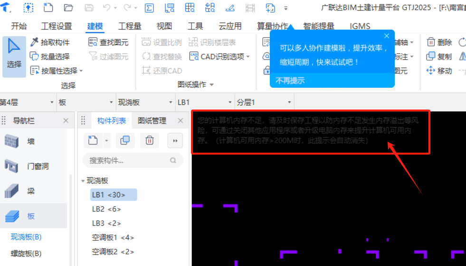Click the pen signature icon in top toolbar
The height and width of the screenshot is (266, 466).
tap(230, 8)
